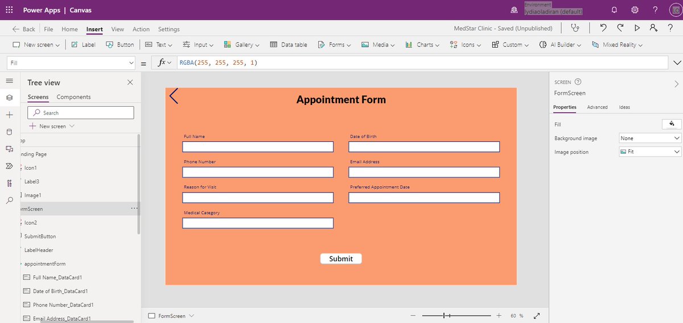Screen dimensions: 683x323
Task: Open the Search magnifier in sidebar
Action: coord(9,200)
